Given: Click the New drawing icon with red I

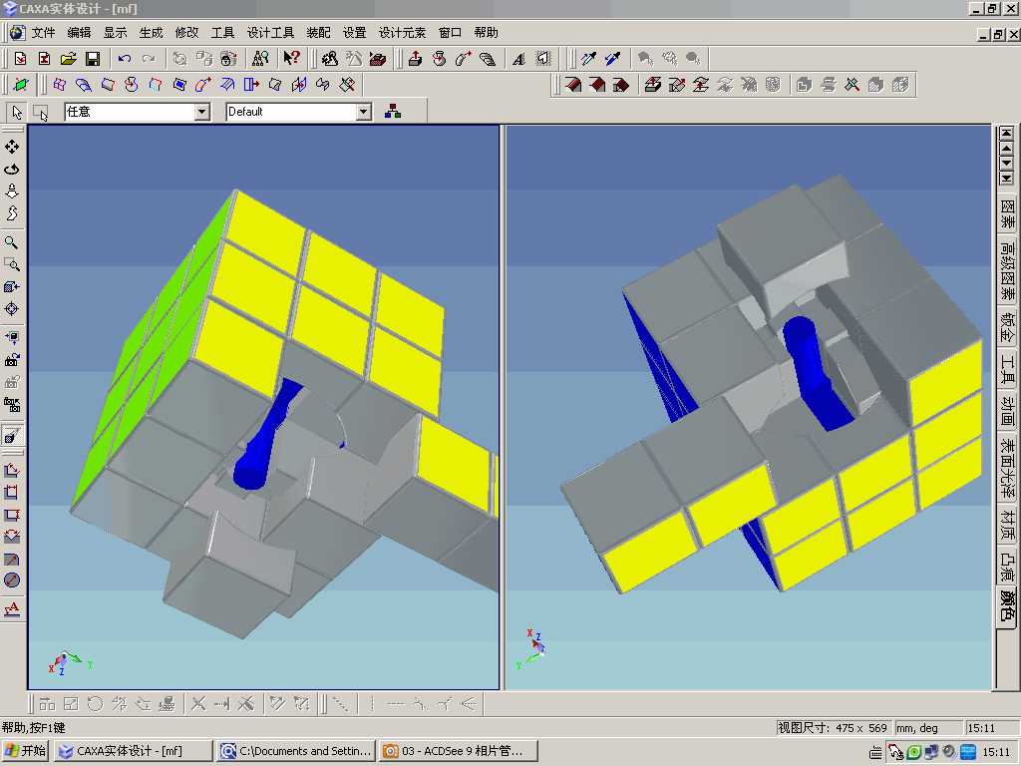Looking at the screenshot, I should point(44,59).
